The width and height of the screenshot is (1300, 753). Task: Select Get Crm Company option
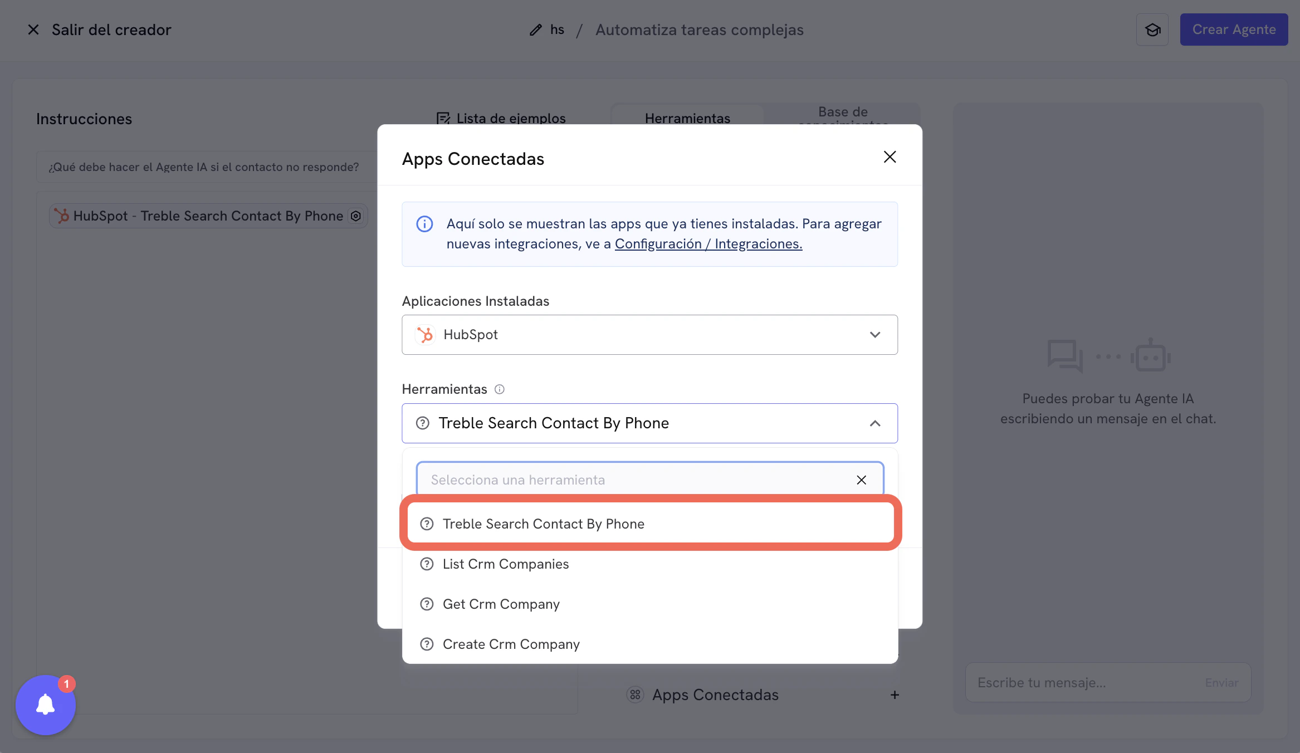[649, 604]
